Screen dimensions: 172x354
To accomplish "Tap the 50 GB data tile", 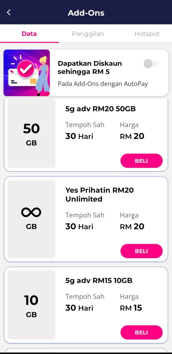I will coord(31,133).
